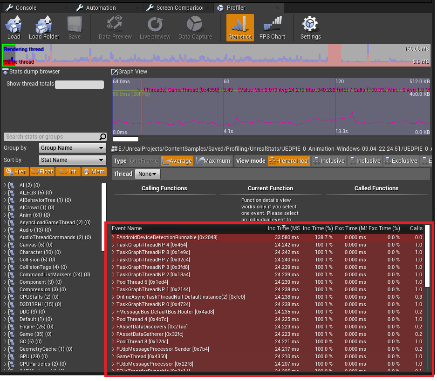Open the Profiler Settings gear

click(x=310, y=28)
